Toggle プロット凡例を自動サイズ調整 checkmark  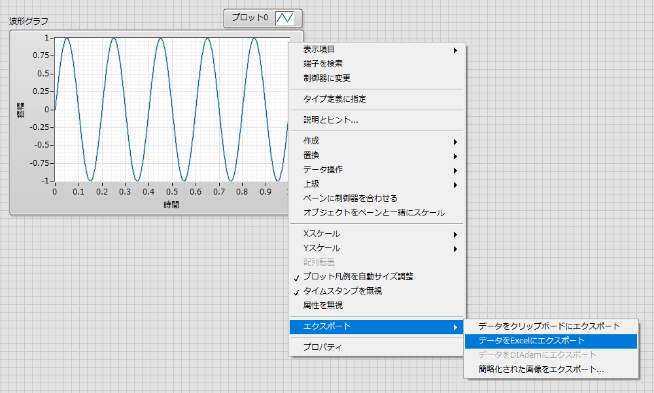coord(377,277)
